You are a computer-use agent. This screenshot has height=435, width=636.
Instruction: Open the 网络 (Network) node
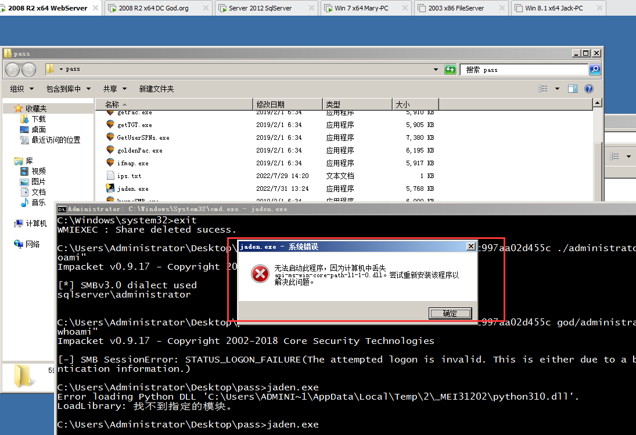point(33,244)
